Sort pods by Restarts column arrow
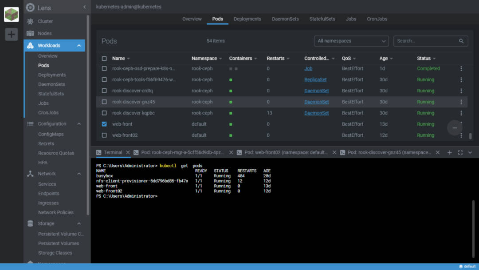This screenshot has width=479, height=270. coord(288,59)
